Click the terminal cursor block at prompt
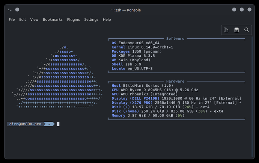 58,124
